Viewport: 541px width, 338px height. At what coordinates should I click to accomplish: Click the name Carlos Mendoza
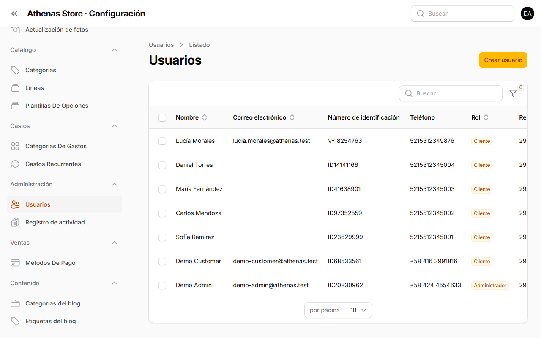[x=199, y=213]
